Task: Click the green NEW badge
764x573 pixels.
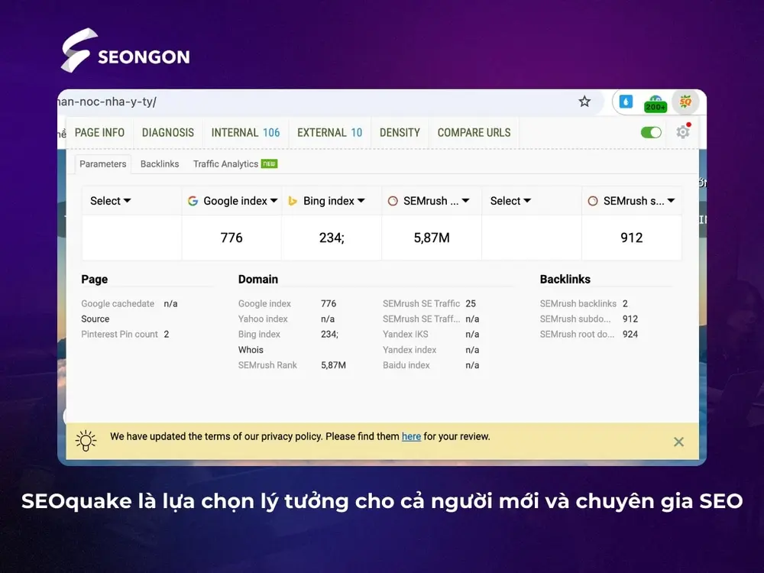Action: tap(270, 163)
